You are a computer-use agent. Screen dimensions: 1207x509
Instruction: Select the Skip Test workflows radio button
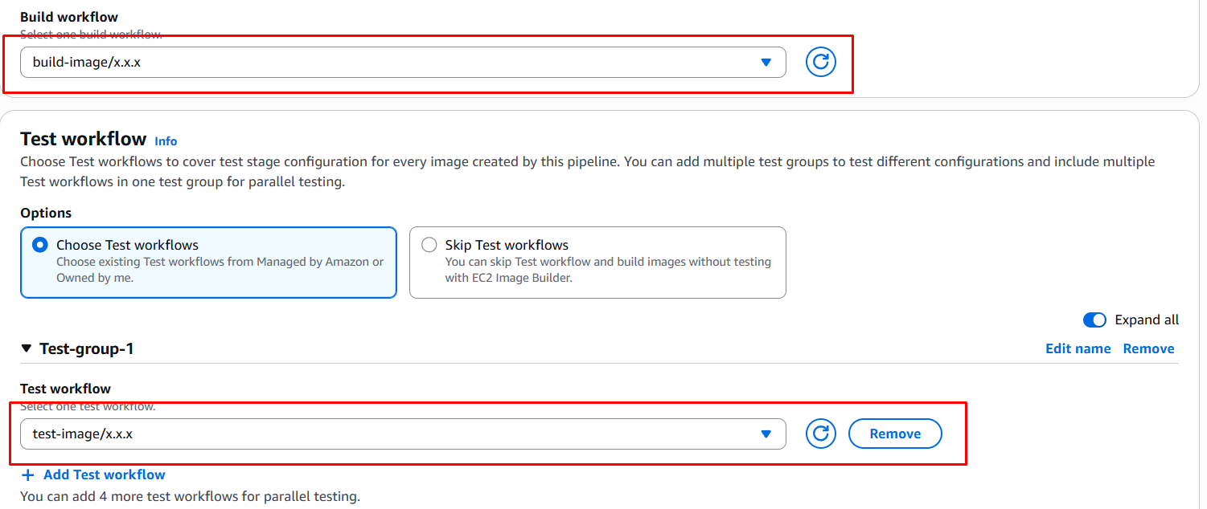pos(429,245)
